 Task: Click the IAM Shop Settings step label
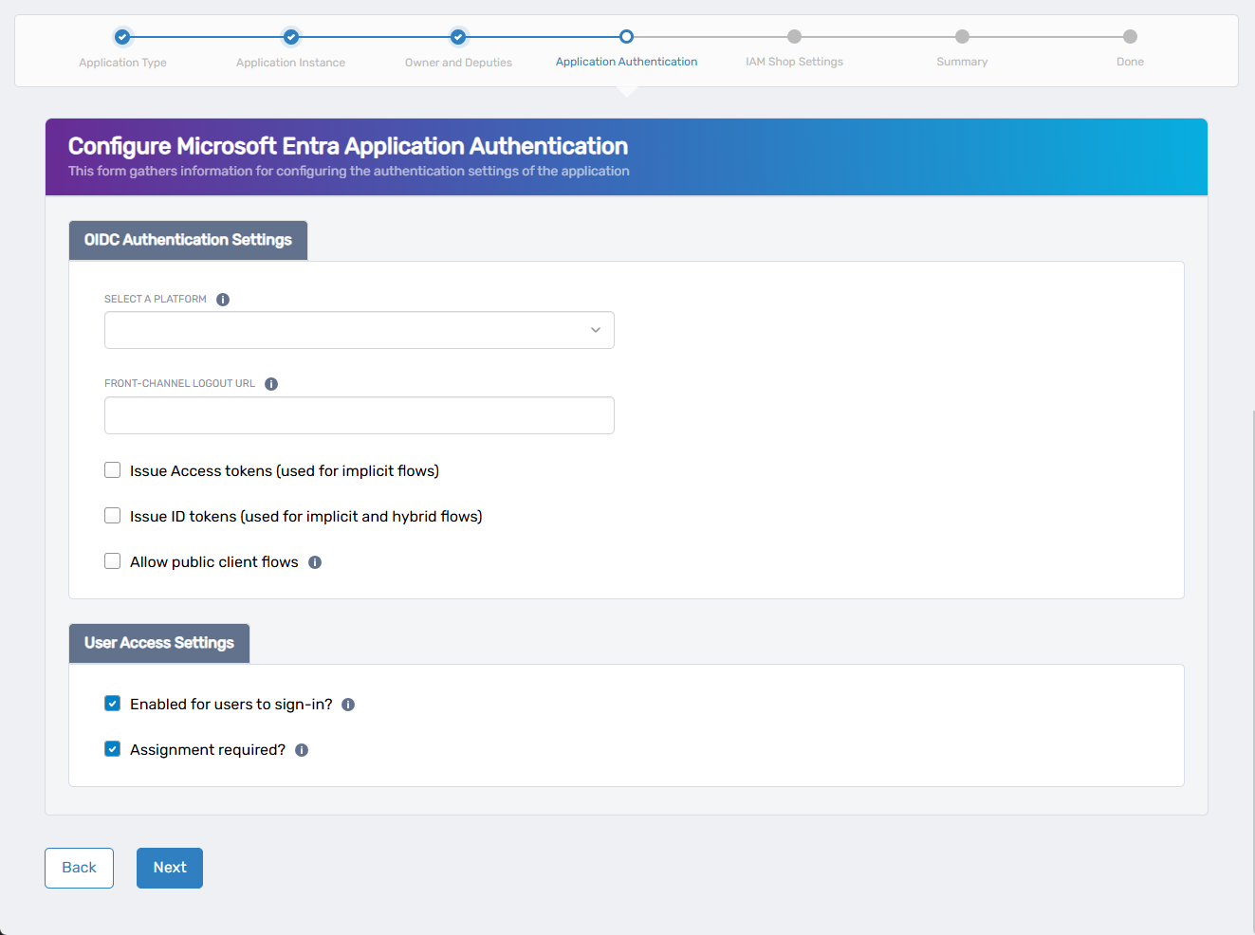pyautogui.click(x=794, y=61)
